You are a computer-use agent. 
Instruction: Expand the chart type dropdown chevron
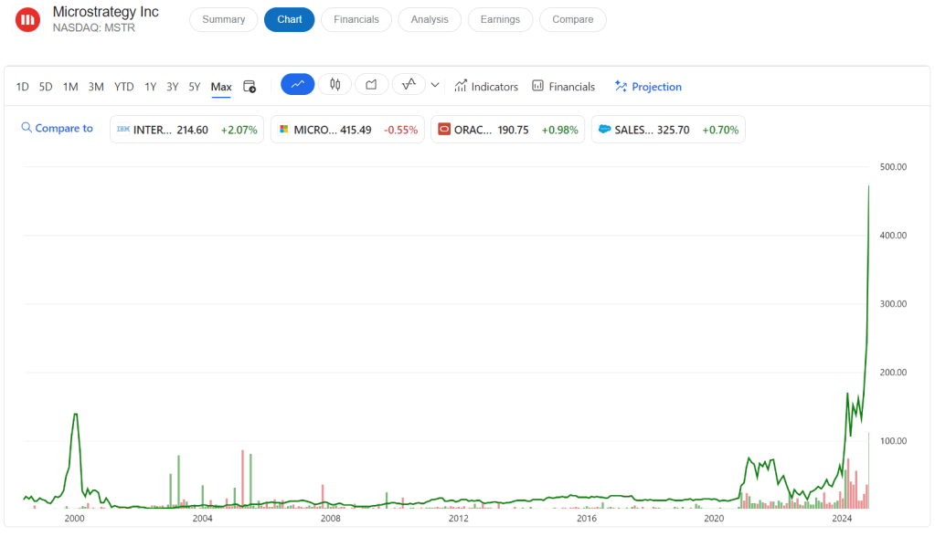[435, 85]
